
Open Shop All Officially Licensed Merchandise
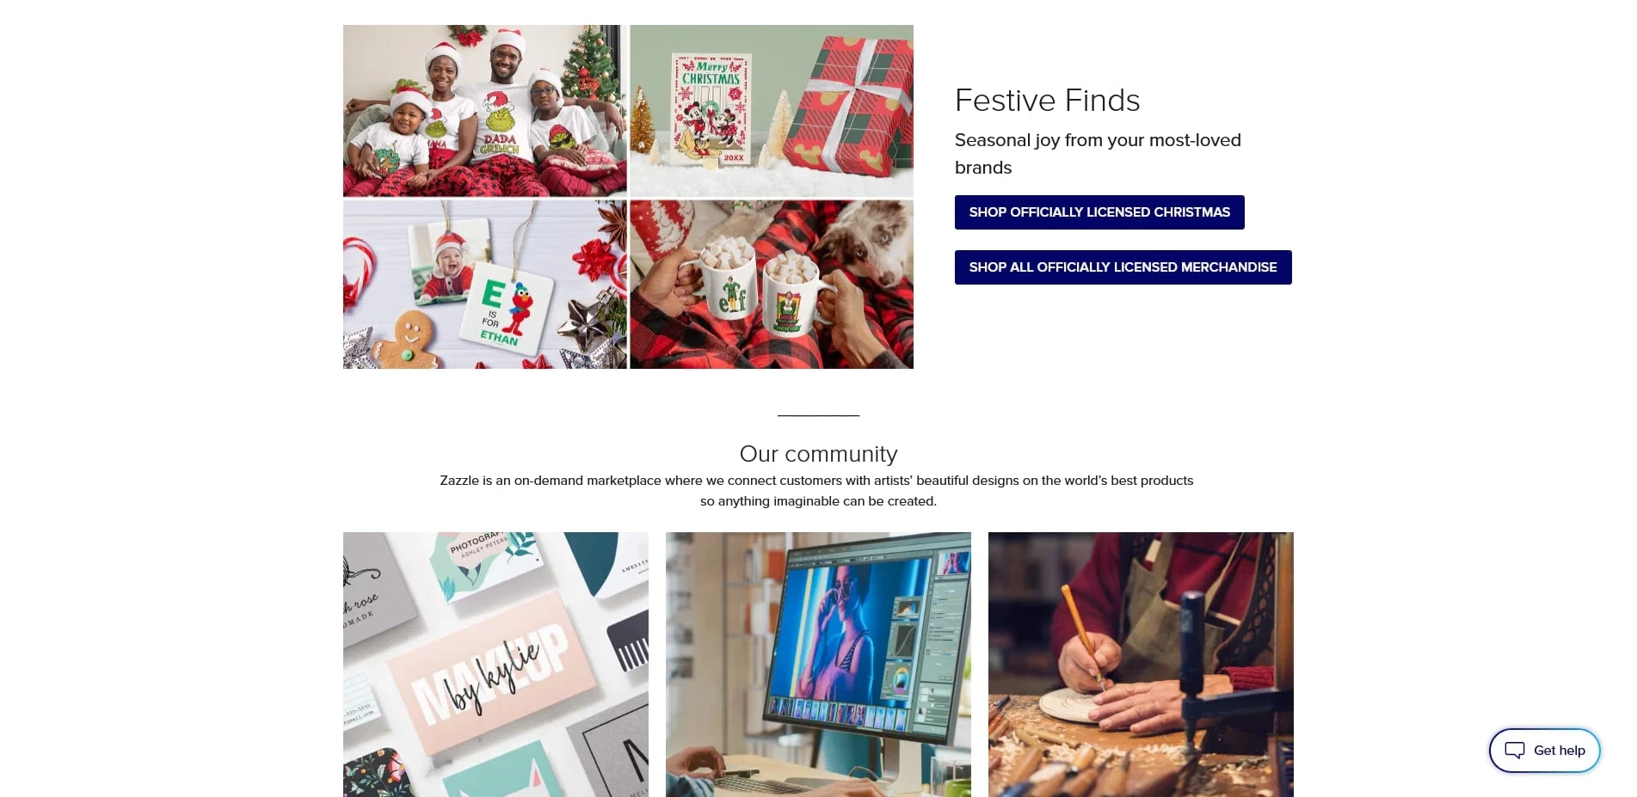[x=1123, y=267]
